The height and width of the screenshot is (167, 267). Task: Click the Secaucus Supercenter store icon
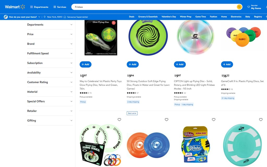pos(65,17)
